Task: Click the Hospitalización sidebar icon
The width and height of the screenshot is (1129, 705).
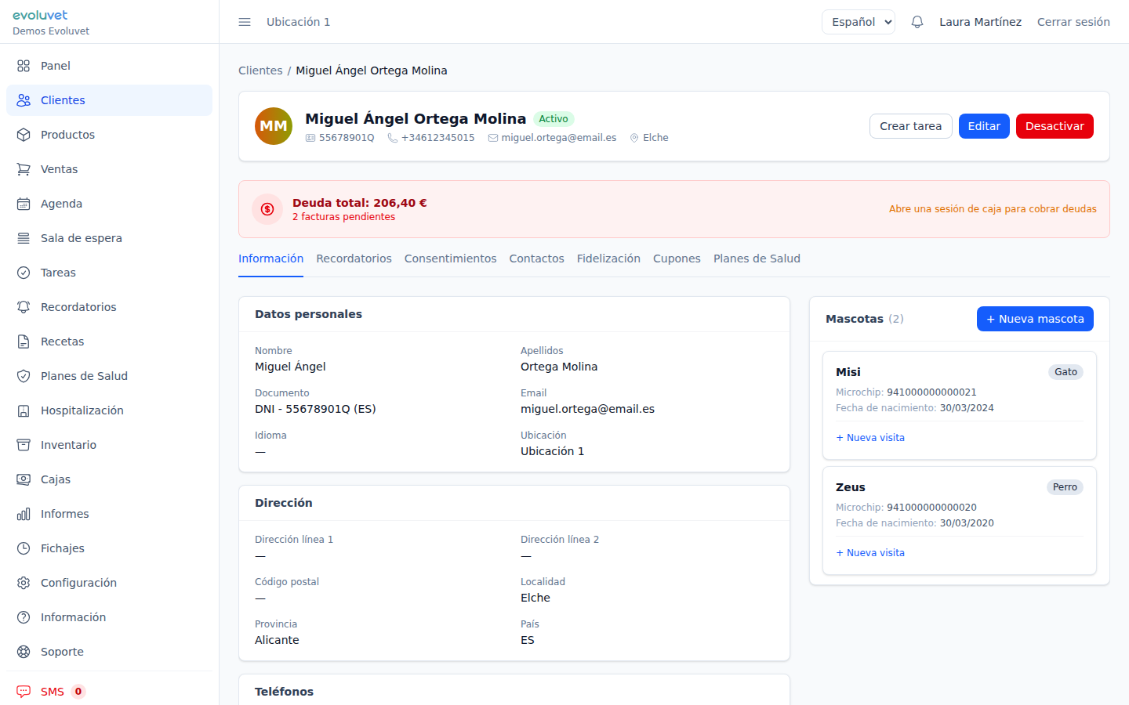Action: (x=24, y=410)
